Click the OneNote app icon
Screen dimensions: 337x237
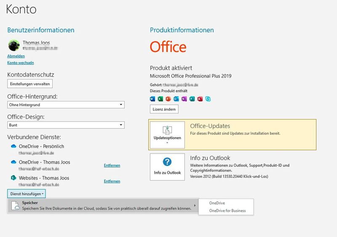click(184, 99)
